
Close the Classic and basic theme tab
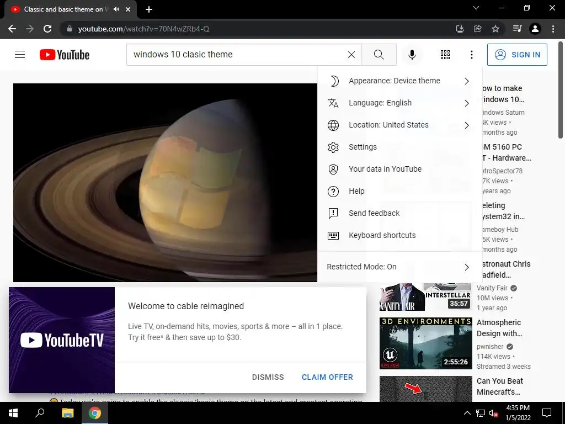128,9
